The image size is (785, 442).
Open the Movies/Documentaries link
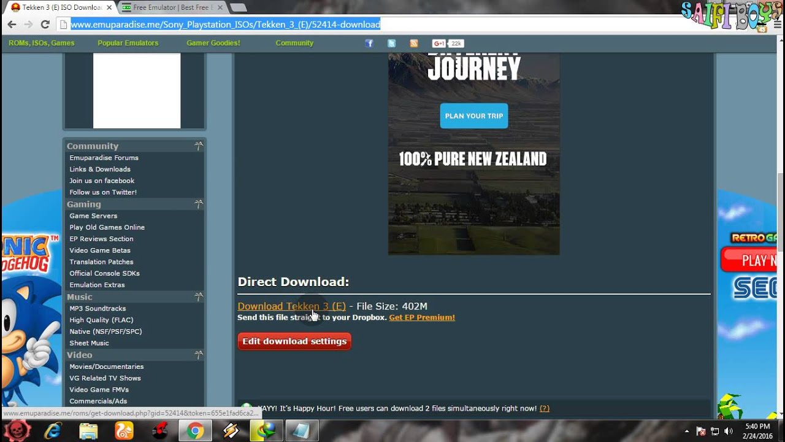pyautogui.click(x=107, y=366)
